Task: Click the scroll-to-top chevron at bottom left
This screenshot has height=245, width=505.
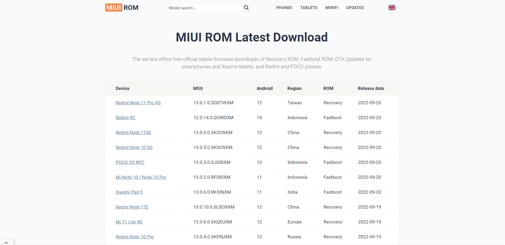Action: pos(6,242)
